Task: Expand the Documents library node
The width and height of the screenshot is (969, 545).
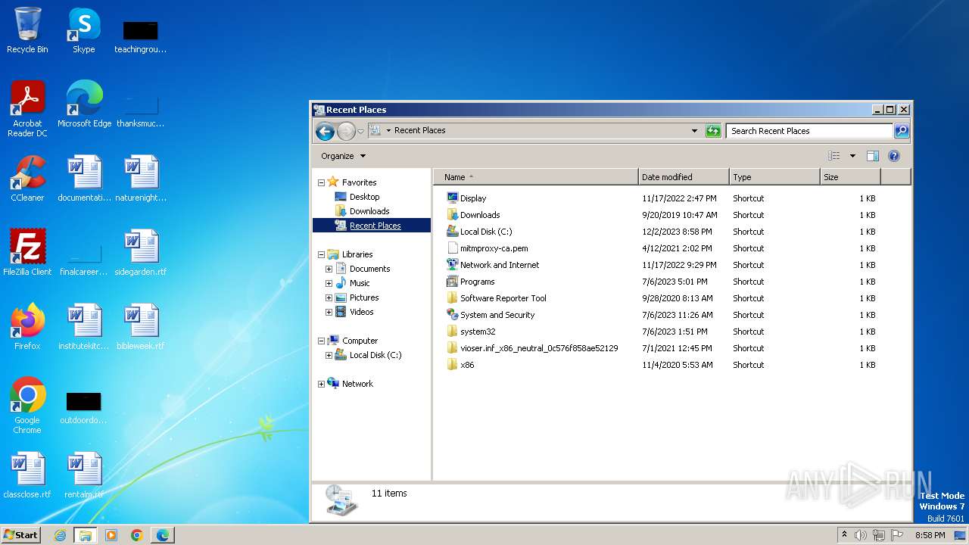Action: (329, 269)
